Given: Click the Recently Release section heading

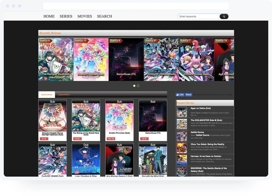Looking at the screenshot, I should 50,33.
